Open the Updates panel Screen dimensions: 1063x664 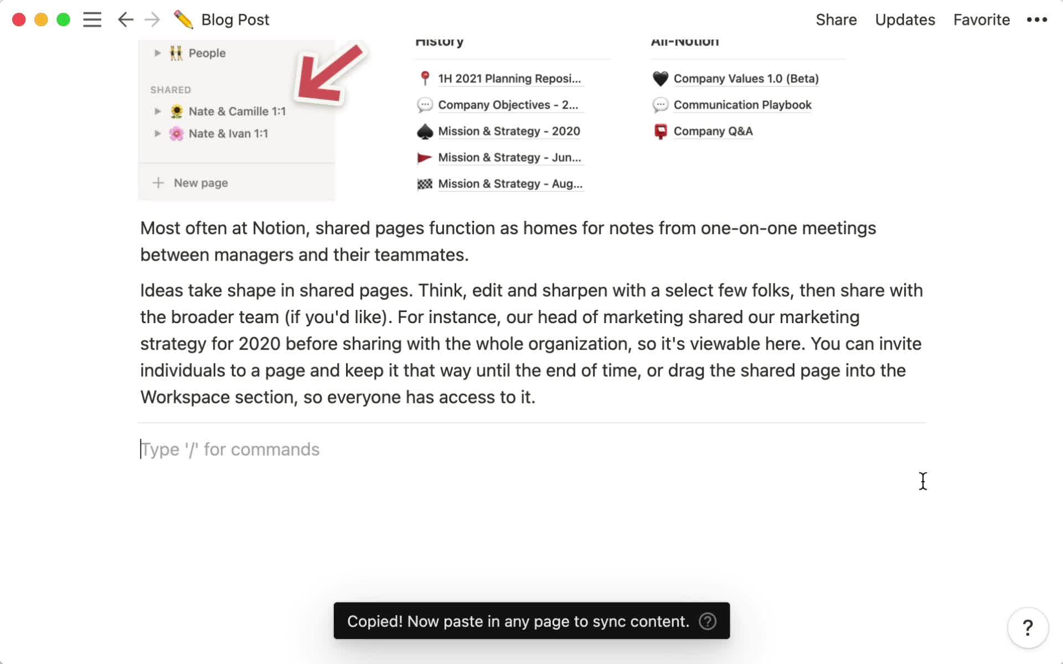pyautogui.click(x=905, y=20)
